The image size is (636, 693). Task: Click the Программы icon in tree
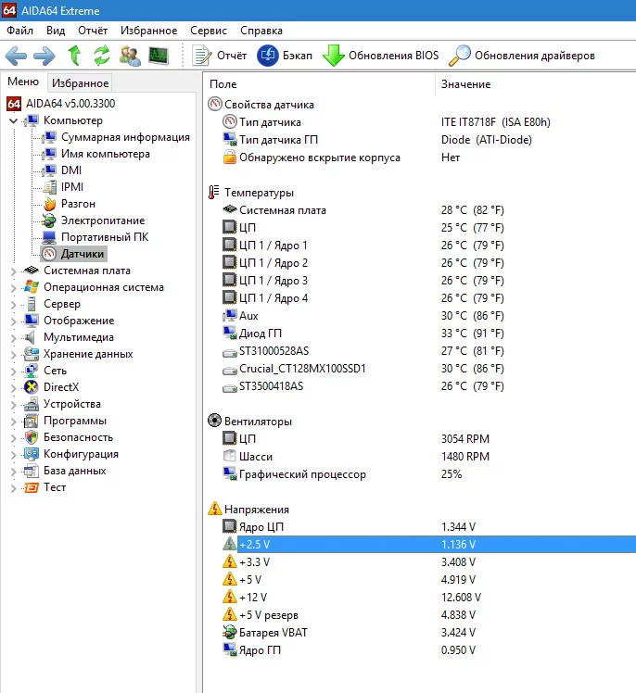(32, 421)
